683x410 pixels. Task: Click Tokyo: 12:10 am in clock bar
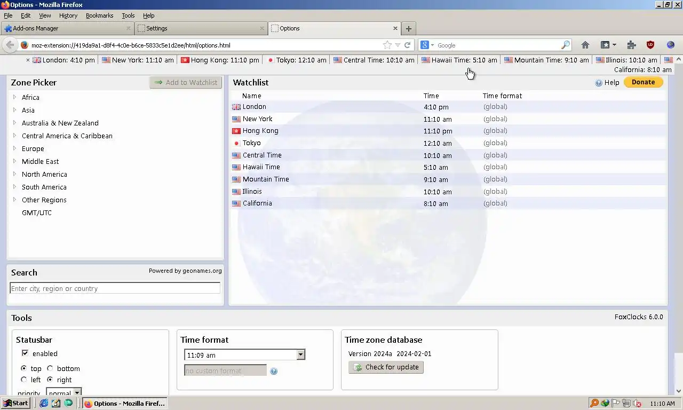[x=296, y=60]
